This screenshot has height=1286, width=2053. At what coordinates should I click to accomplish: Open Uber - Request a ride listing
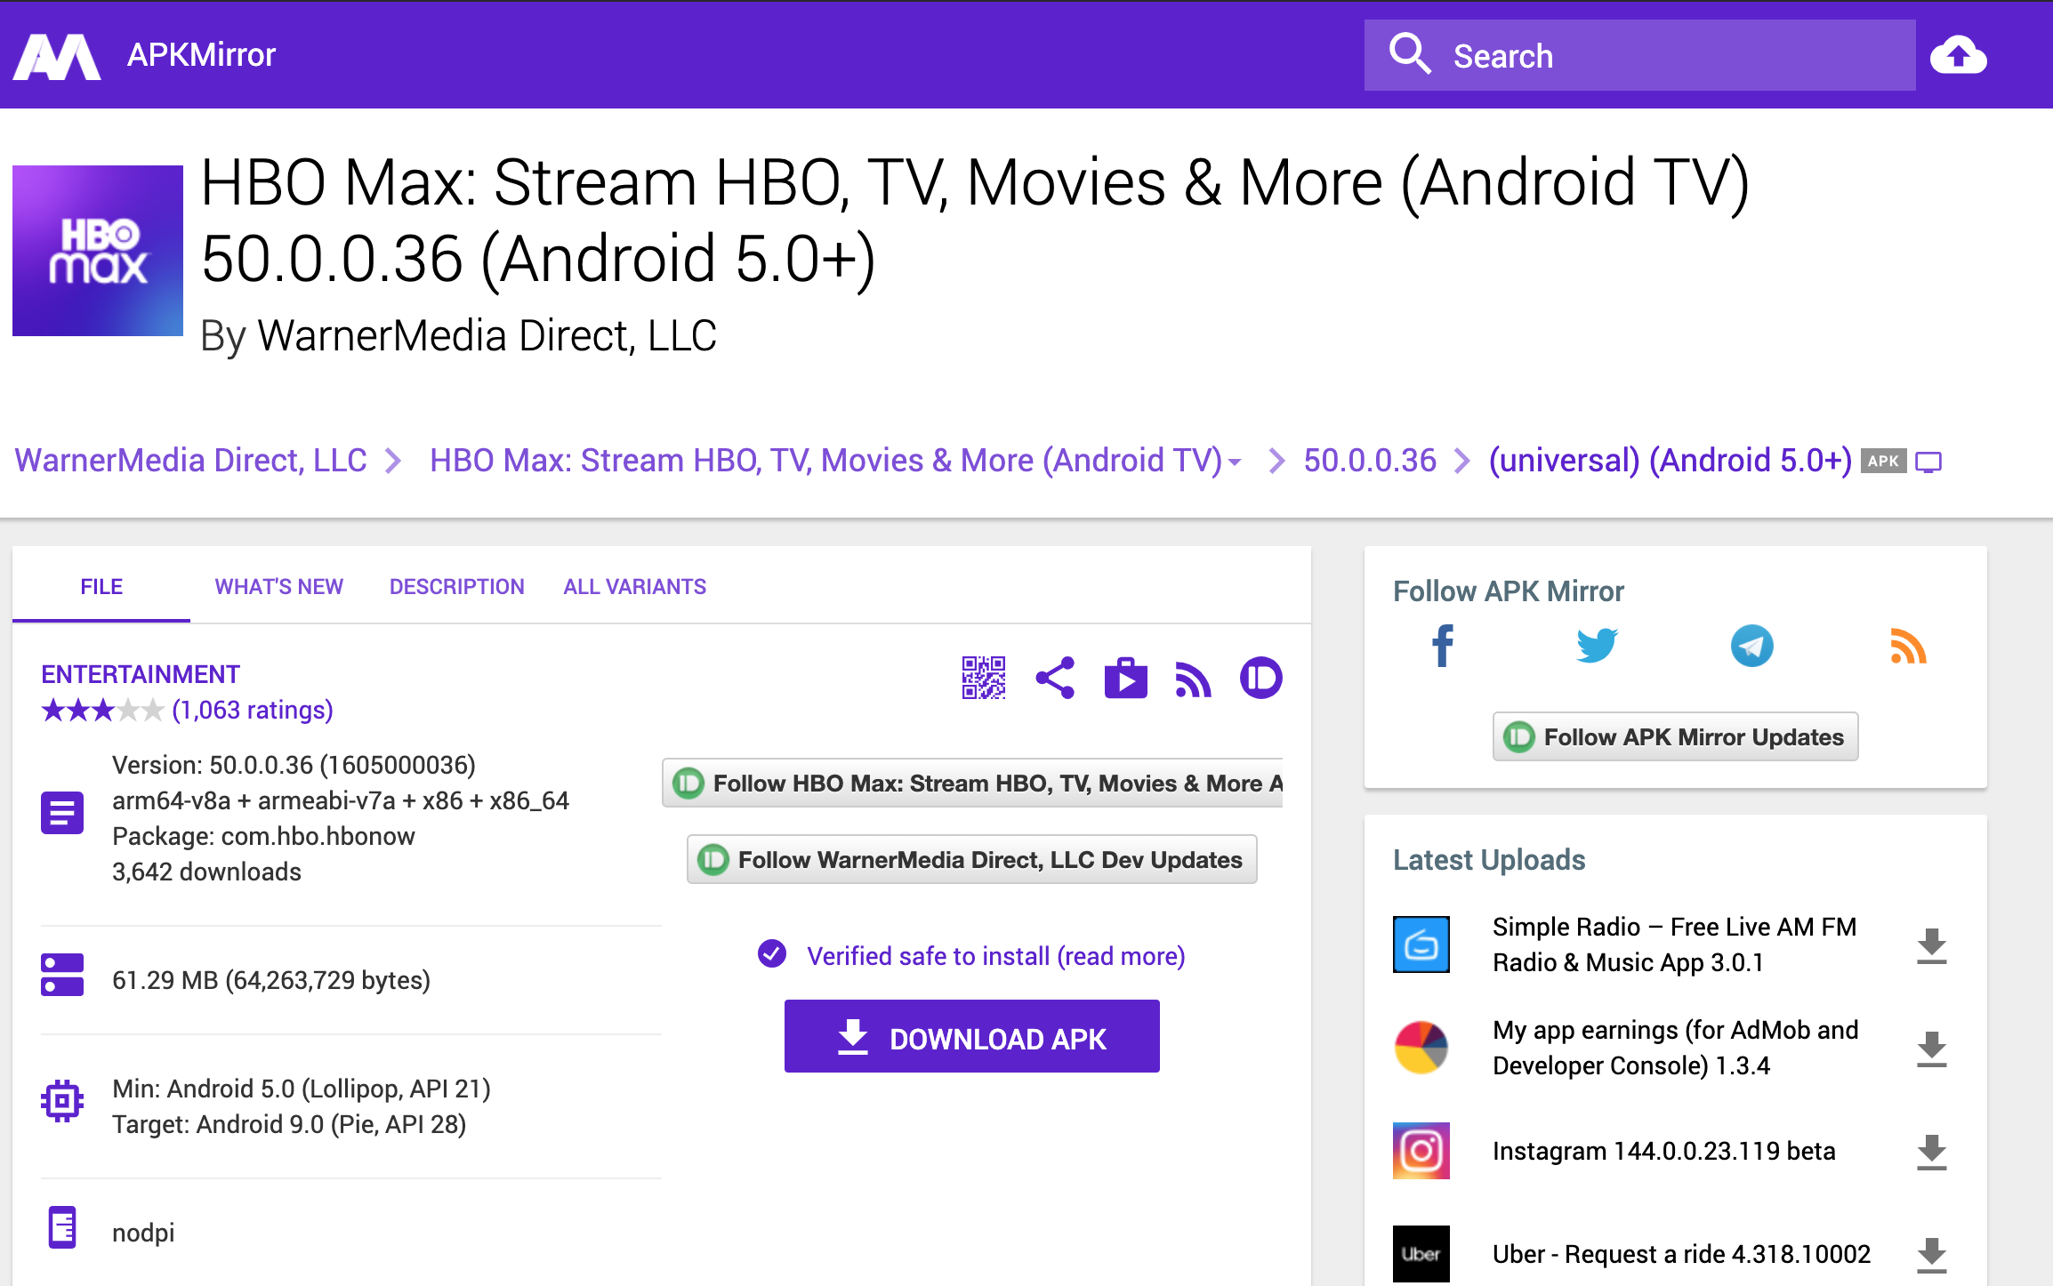[1681, 1254]
